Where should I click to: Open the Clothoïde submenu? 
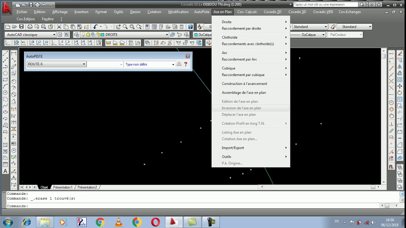(x=251, y=37)
